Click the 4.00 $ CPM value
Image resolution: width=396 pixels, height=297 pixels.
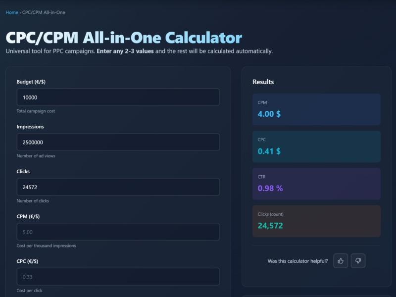point(269,114)
